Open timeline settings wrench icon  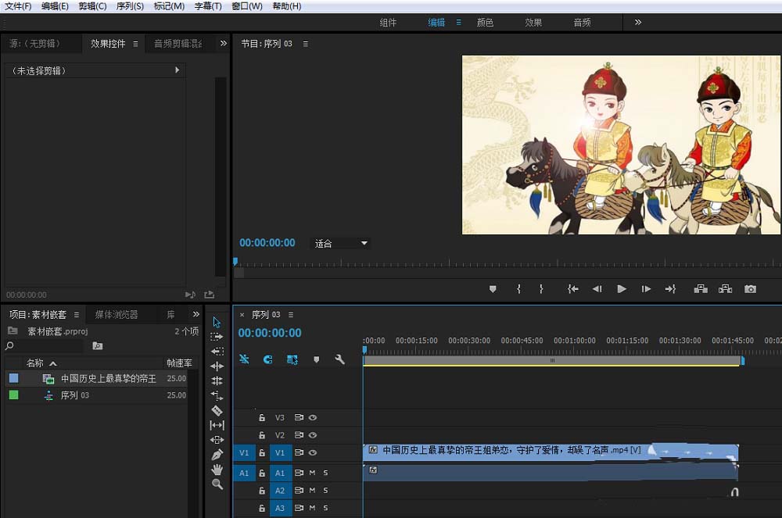[x=339, y=359]
